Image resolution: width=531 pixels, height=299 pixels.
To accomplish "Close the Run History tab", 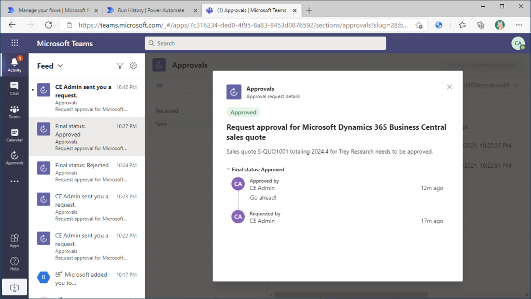I will (x=195, y=10).
